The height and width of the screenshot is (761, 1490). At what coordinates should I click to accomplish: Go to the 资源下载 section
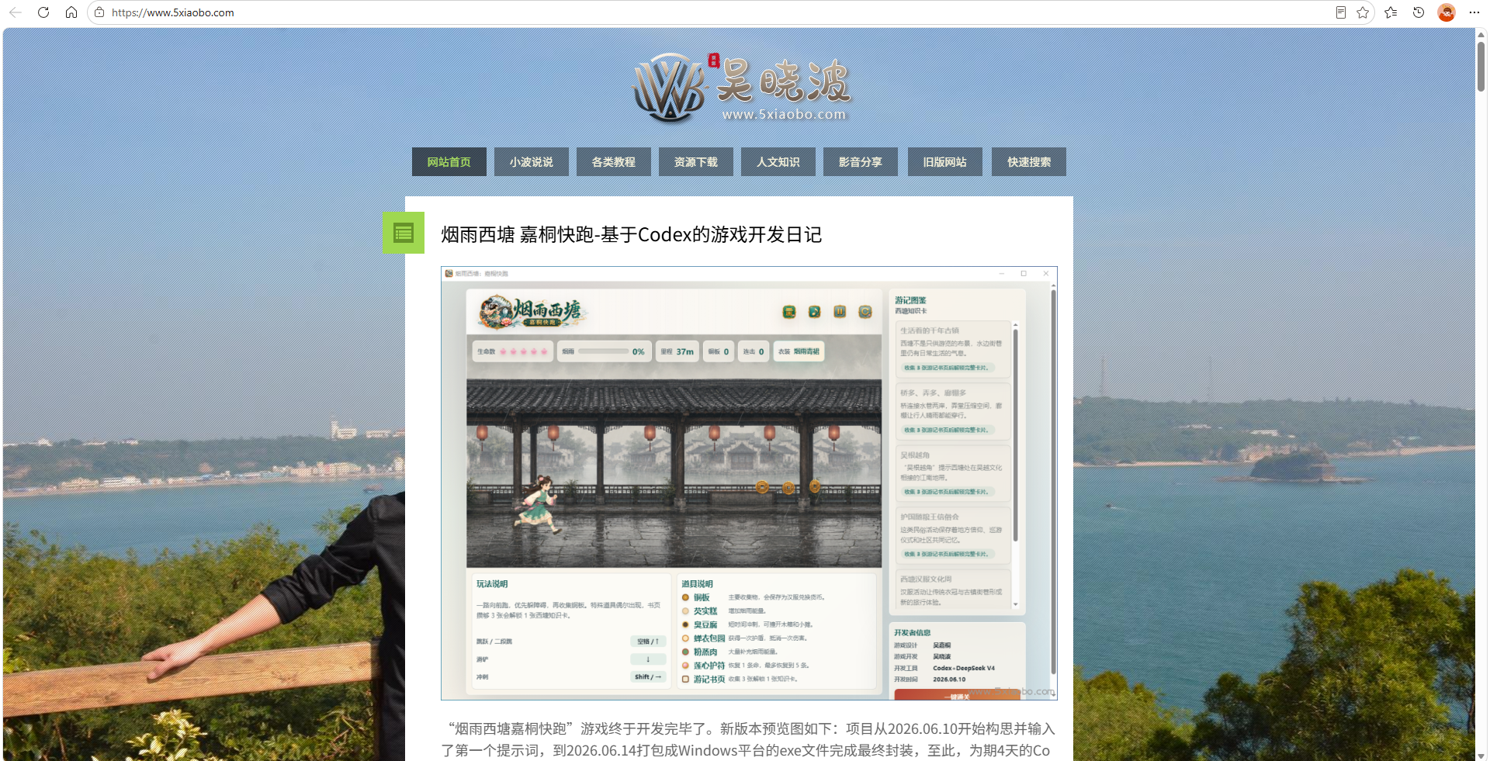pyautogui.click(x=696, y=162)
